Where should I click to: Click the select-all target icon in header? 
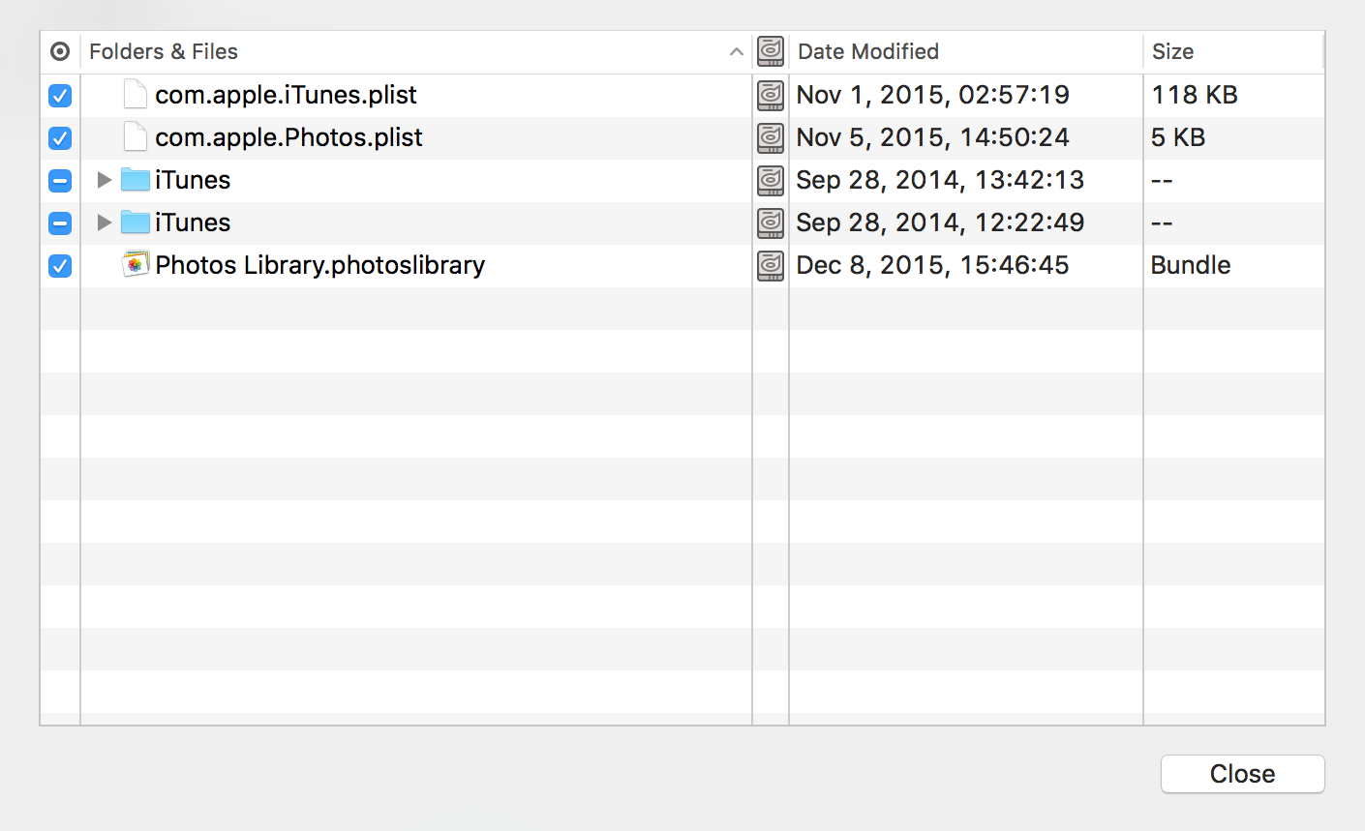pos(60,51)
